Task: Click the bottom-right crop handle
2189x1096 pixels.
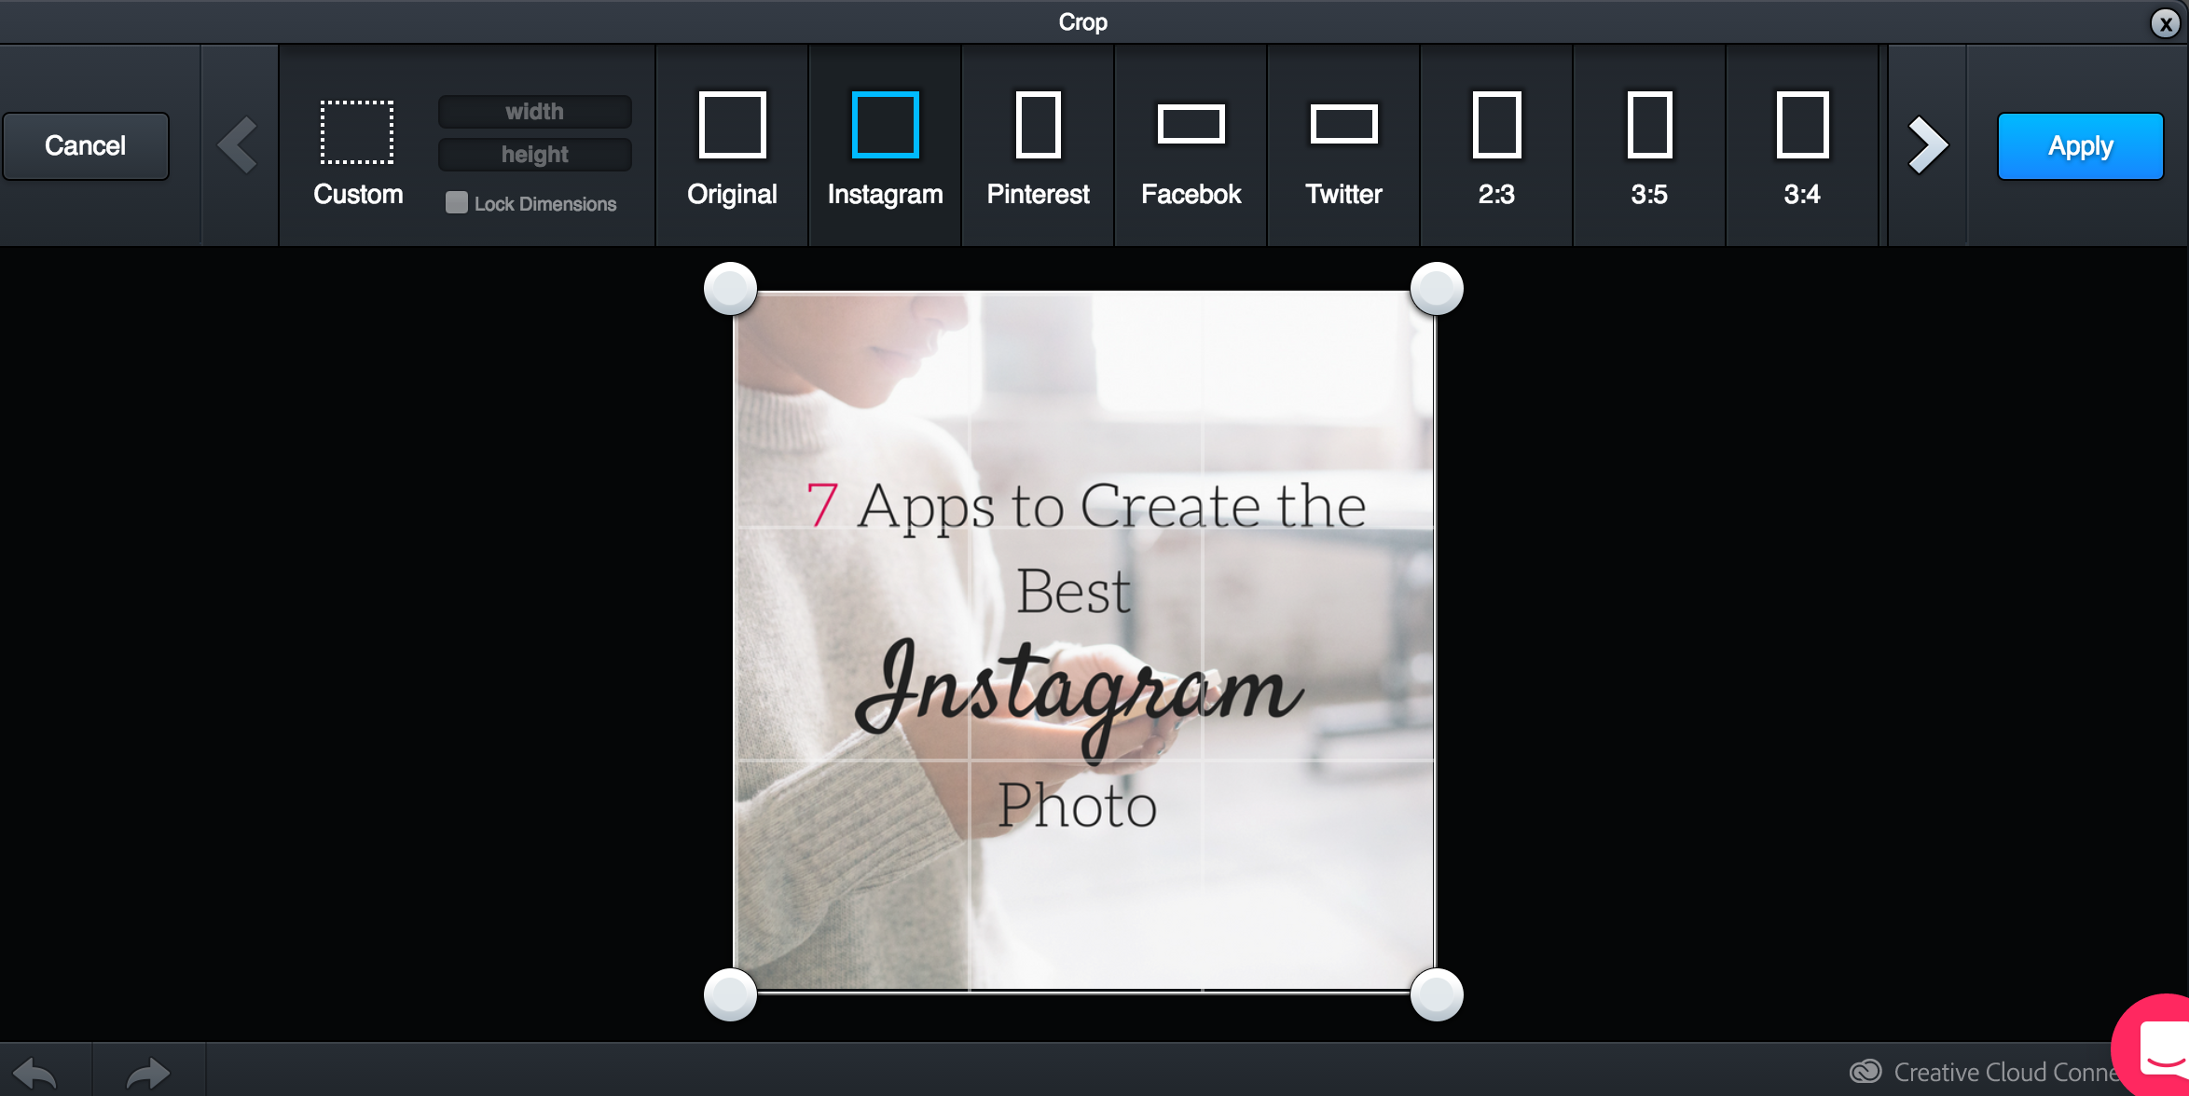Action: (x=1437, y=994)
